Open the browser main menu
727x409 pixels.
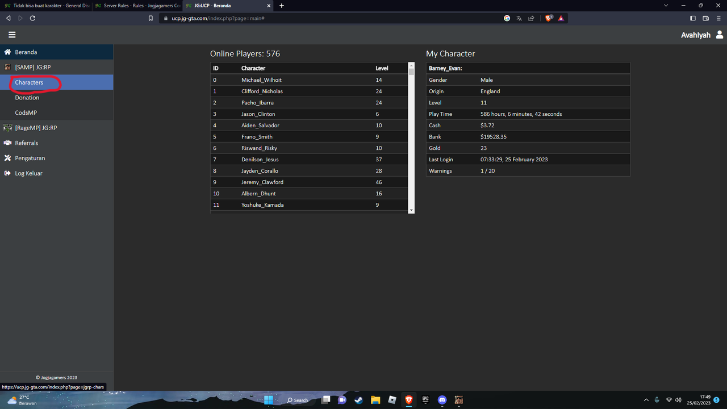[718, 18]
